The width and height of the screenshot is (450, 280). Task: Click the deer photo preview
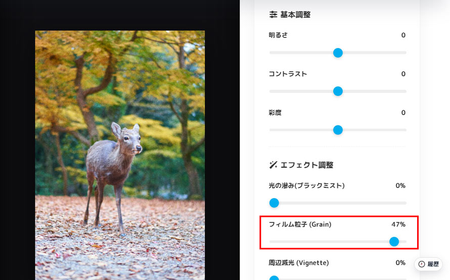point(120,155)
